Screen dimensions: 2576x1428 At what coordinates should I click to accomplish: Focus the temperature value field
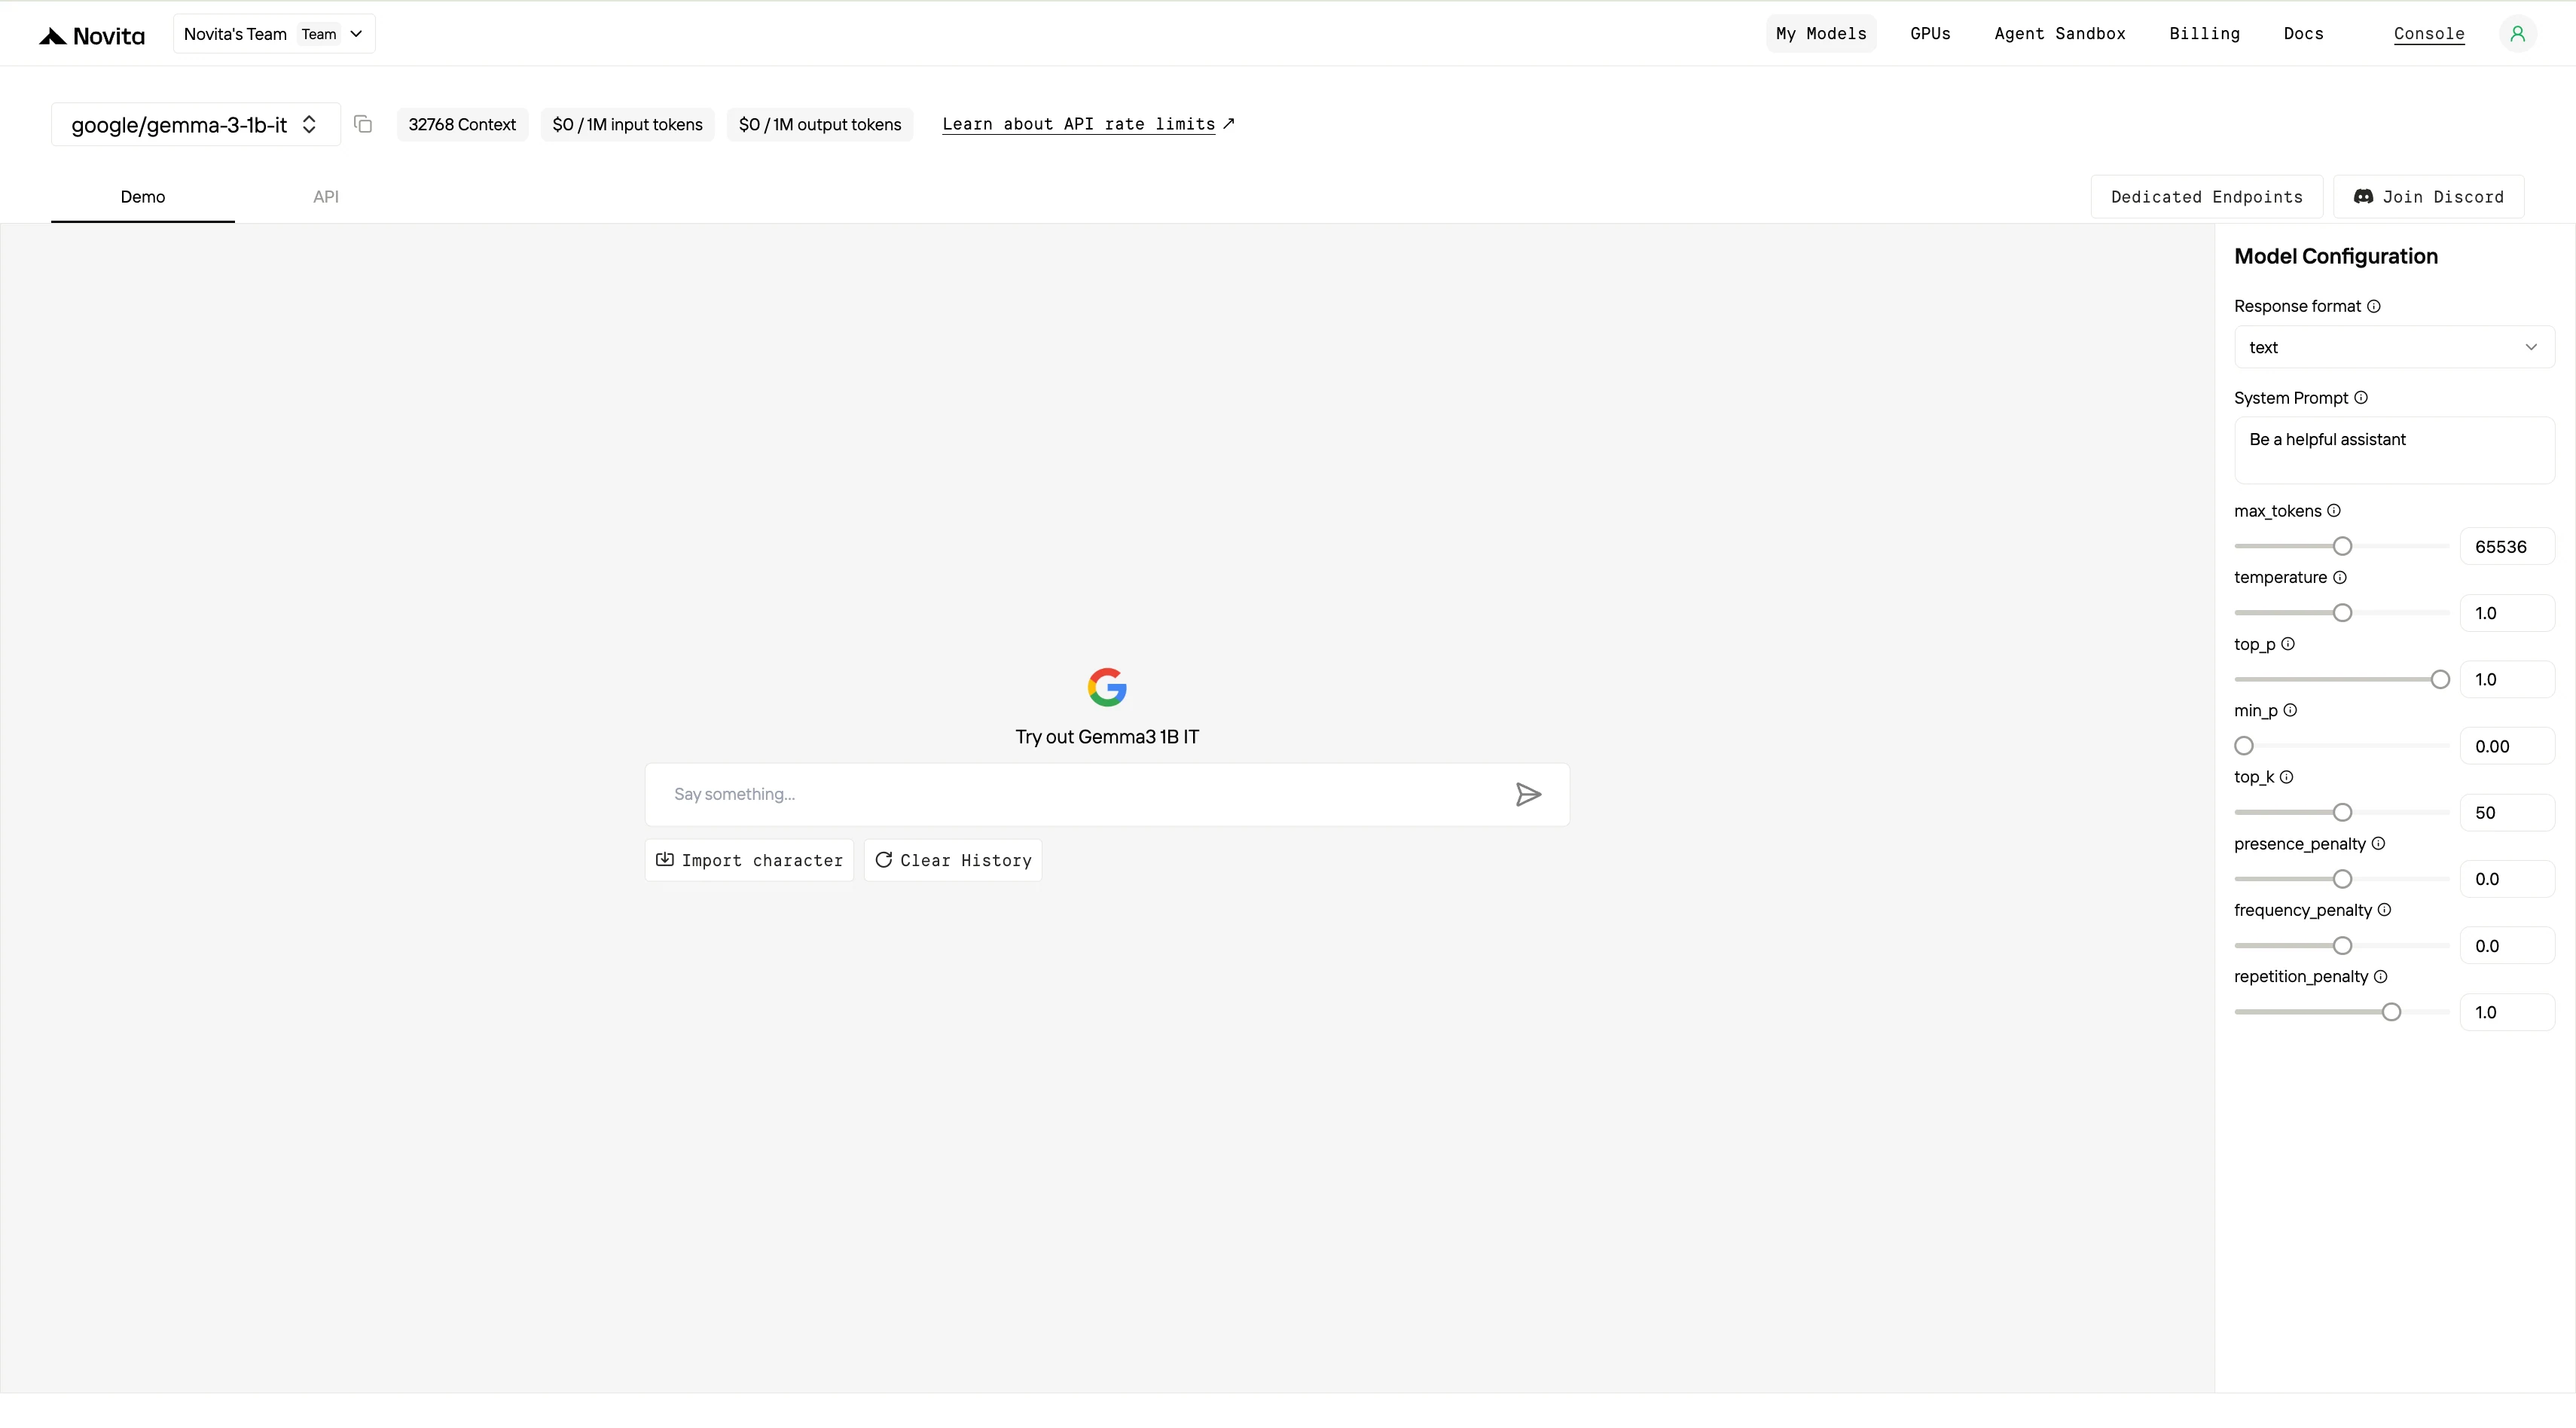coord(2507,613)
